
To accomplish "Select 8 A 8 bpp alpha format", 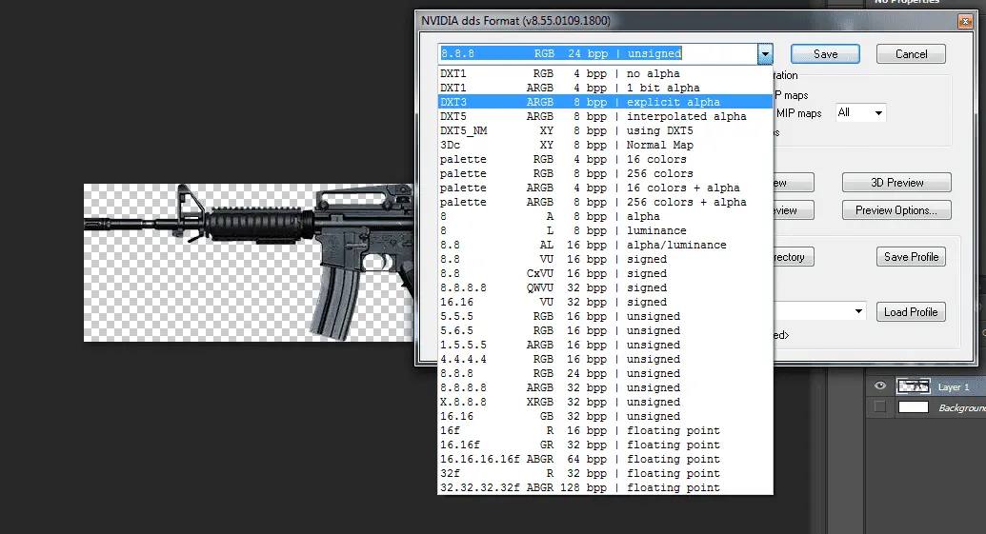I will 605,216.
